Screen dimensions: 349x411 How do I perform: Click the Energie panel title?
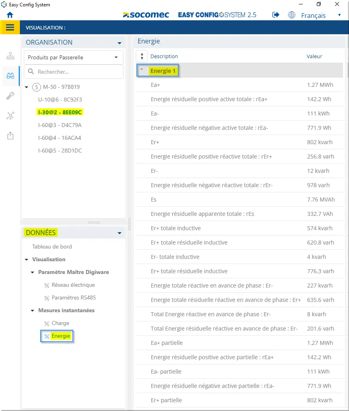[x=148, y=41]
